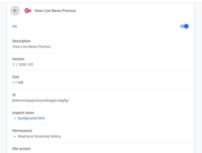Click the red Live News extension icon
The height and width of the screenshot is (153, 202).
pyautogui.click(x=28, y=11)
